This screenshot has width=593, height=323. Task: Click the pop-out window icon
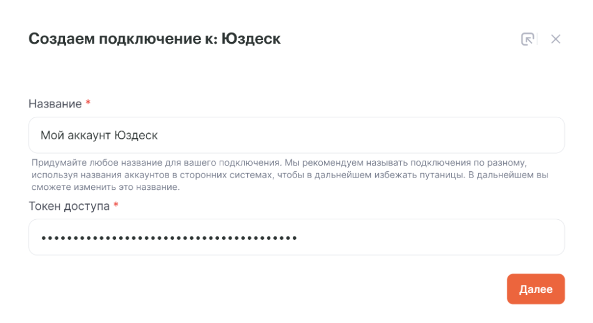tap(528, 39)
